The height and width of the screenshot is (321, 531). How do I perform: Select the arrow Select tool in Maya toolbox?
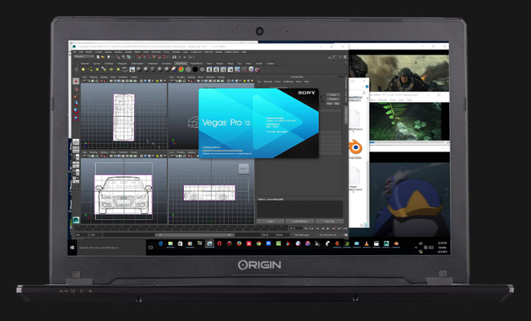77,81
